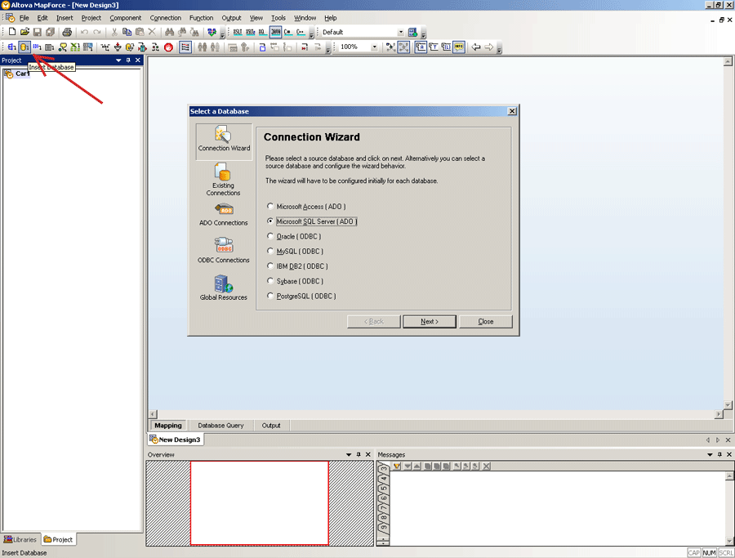Select MySQL (ODBC) radio button
735x558 pixels.
[x=270, y=251]
